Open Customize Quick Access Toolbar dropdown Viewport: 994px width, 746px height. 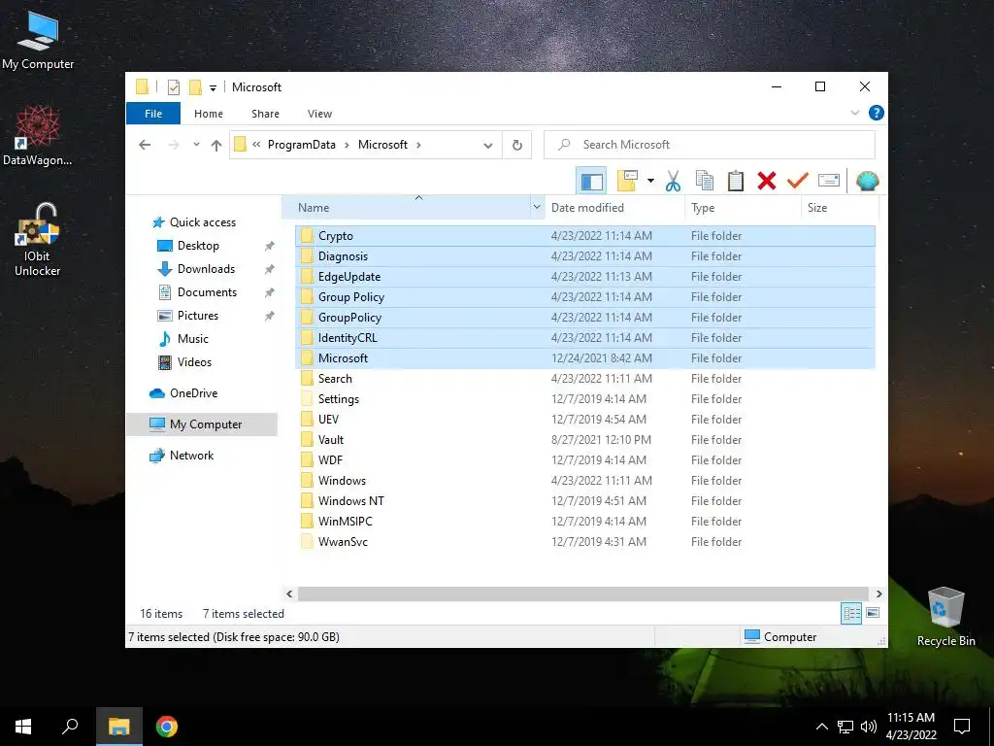coord(213,88)
